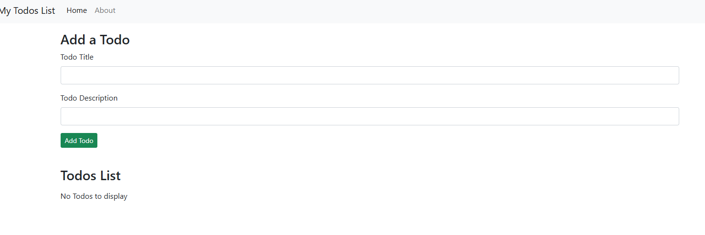Select the Add a Todo heading
Viewport: 705px width, 235px height.
[95, 40]
